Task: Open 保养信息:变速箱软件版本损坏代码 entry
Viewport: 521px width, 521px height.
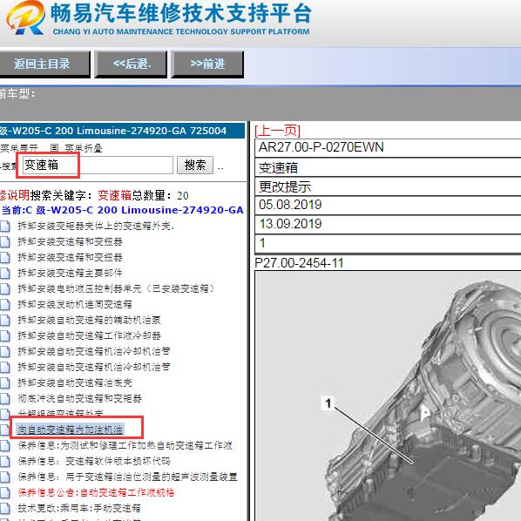Action: click(x=94, y=461)
